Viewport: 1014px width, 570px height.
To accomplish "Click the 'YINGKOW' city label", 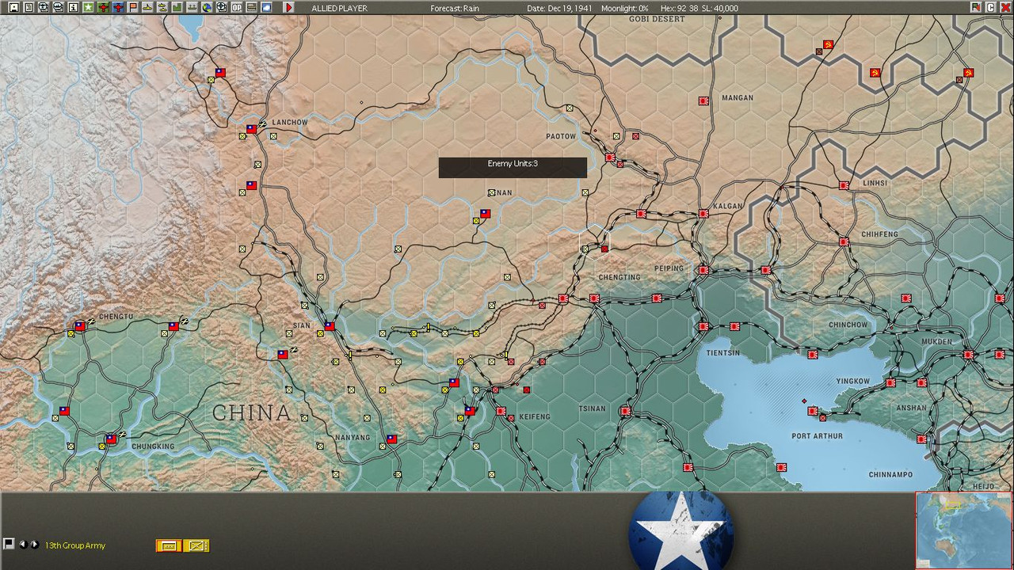I will point(852,381).
